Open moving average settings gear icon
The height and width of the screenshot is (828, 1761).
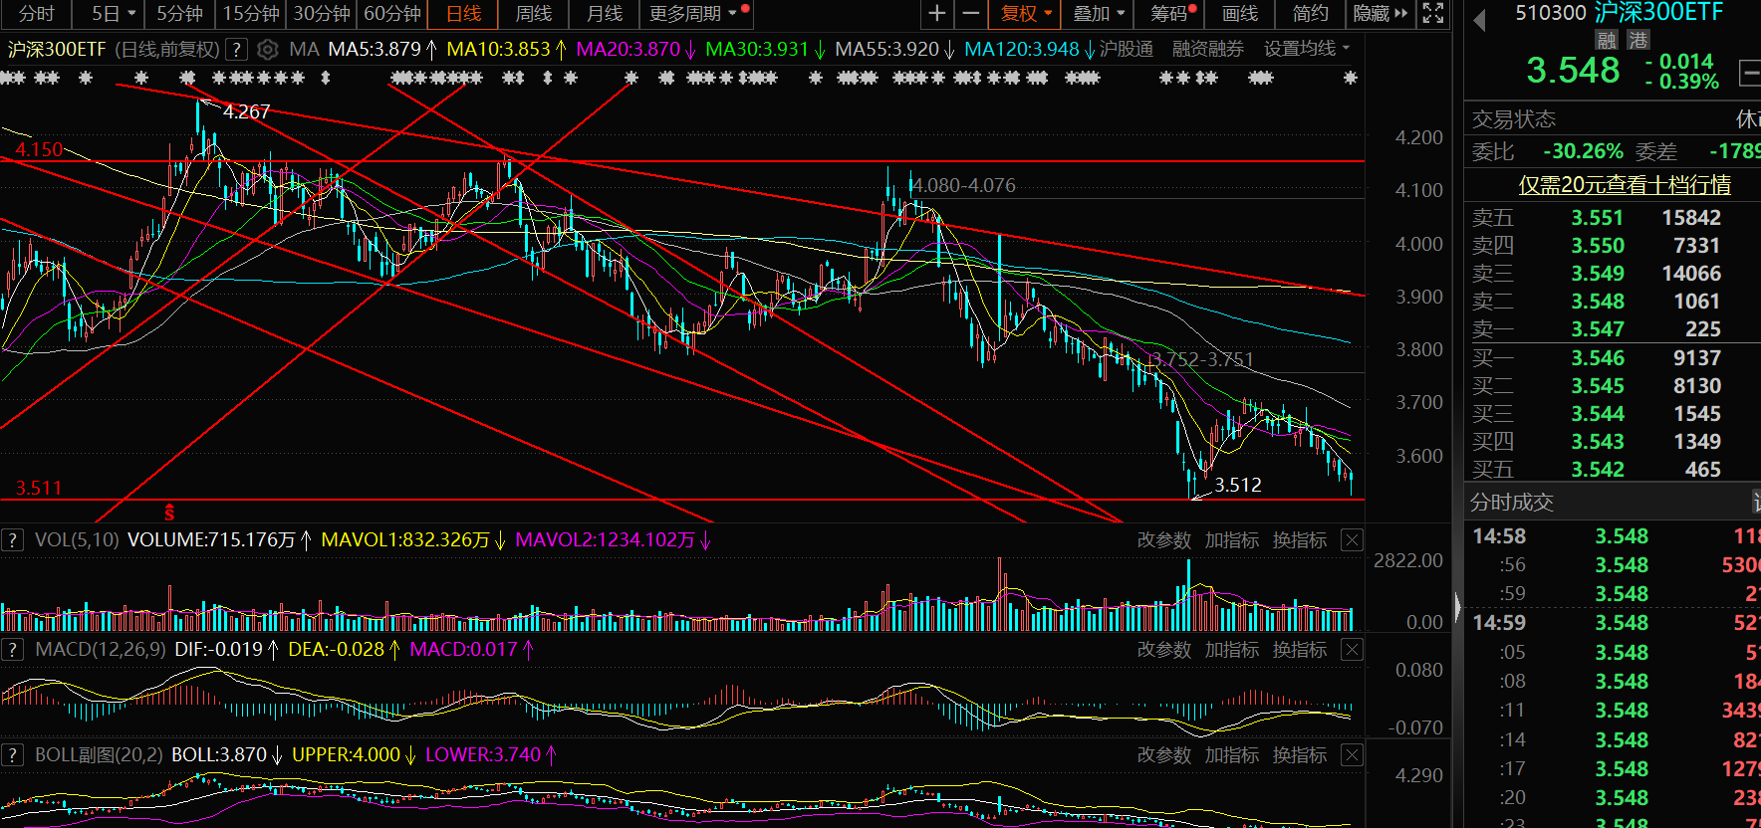[x=267, y=49]
